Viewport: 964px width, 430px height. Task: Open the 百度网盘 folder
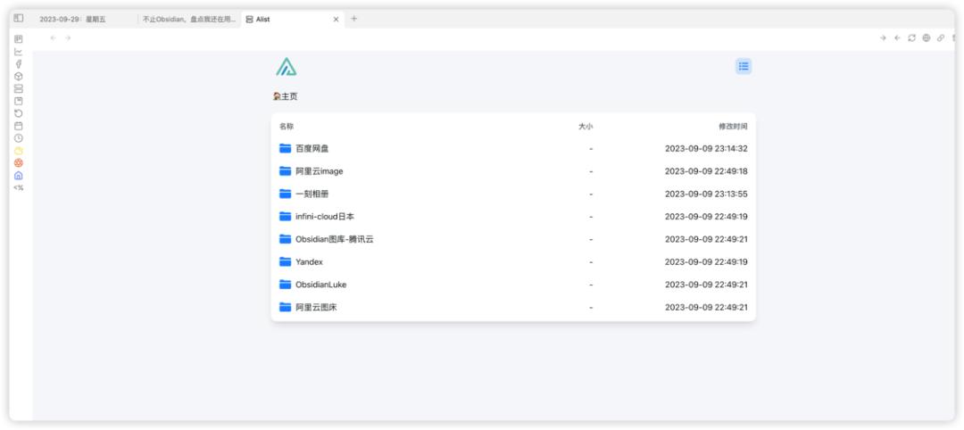click(312, 149)
